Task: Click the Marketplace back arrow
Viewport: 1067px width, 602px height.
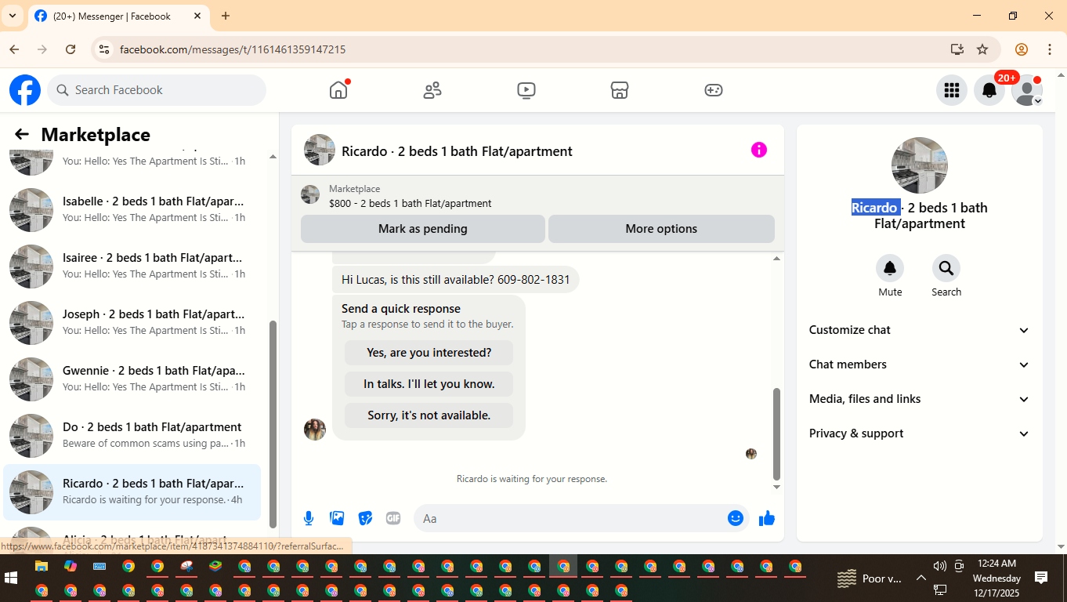Action: point(22,135)
